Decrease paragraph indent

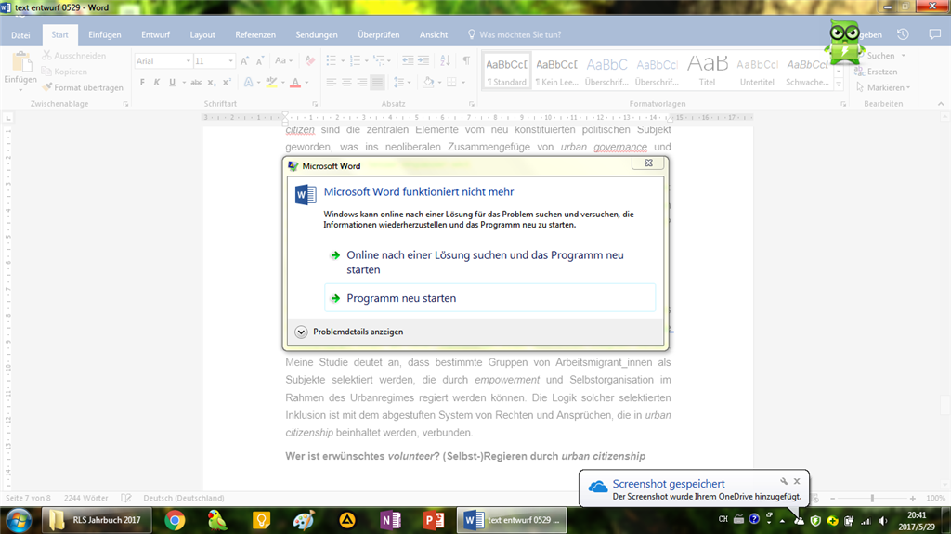pos(408,60)
